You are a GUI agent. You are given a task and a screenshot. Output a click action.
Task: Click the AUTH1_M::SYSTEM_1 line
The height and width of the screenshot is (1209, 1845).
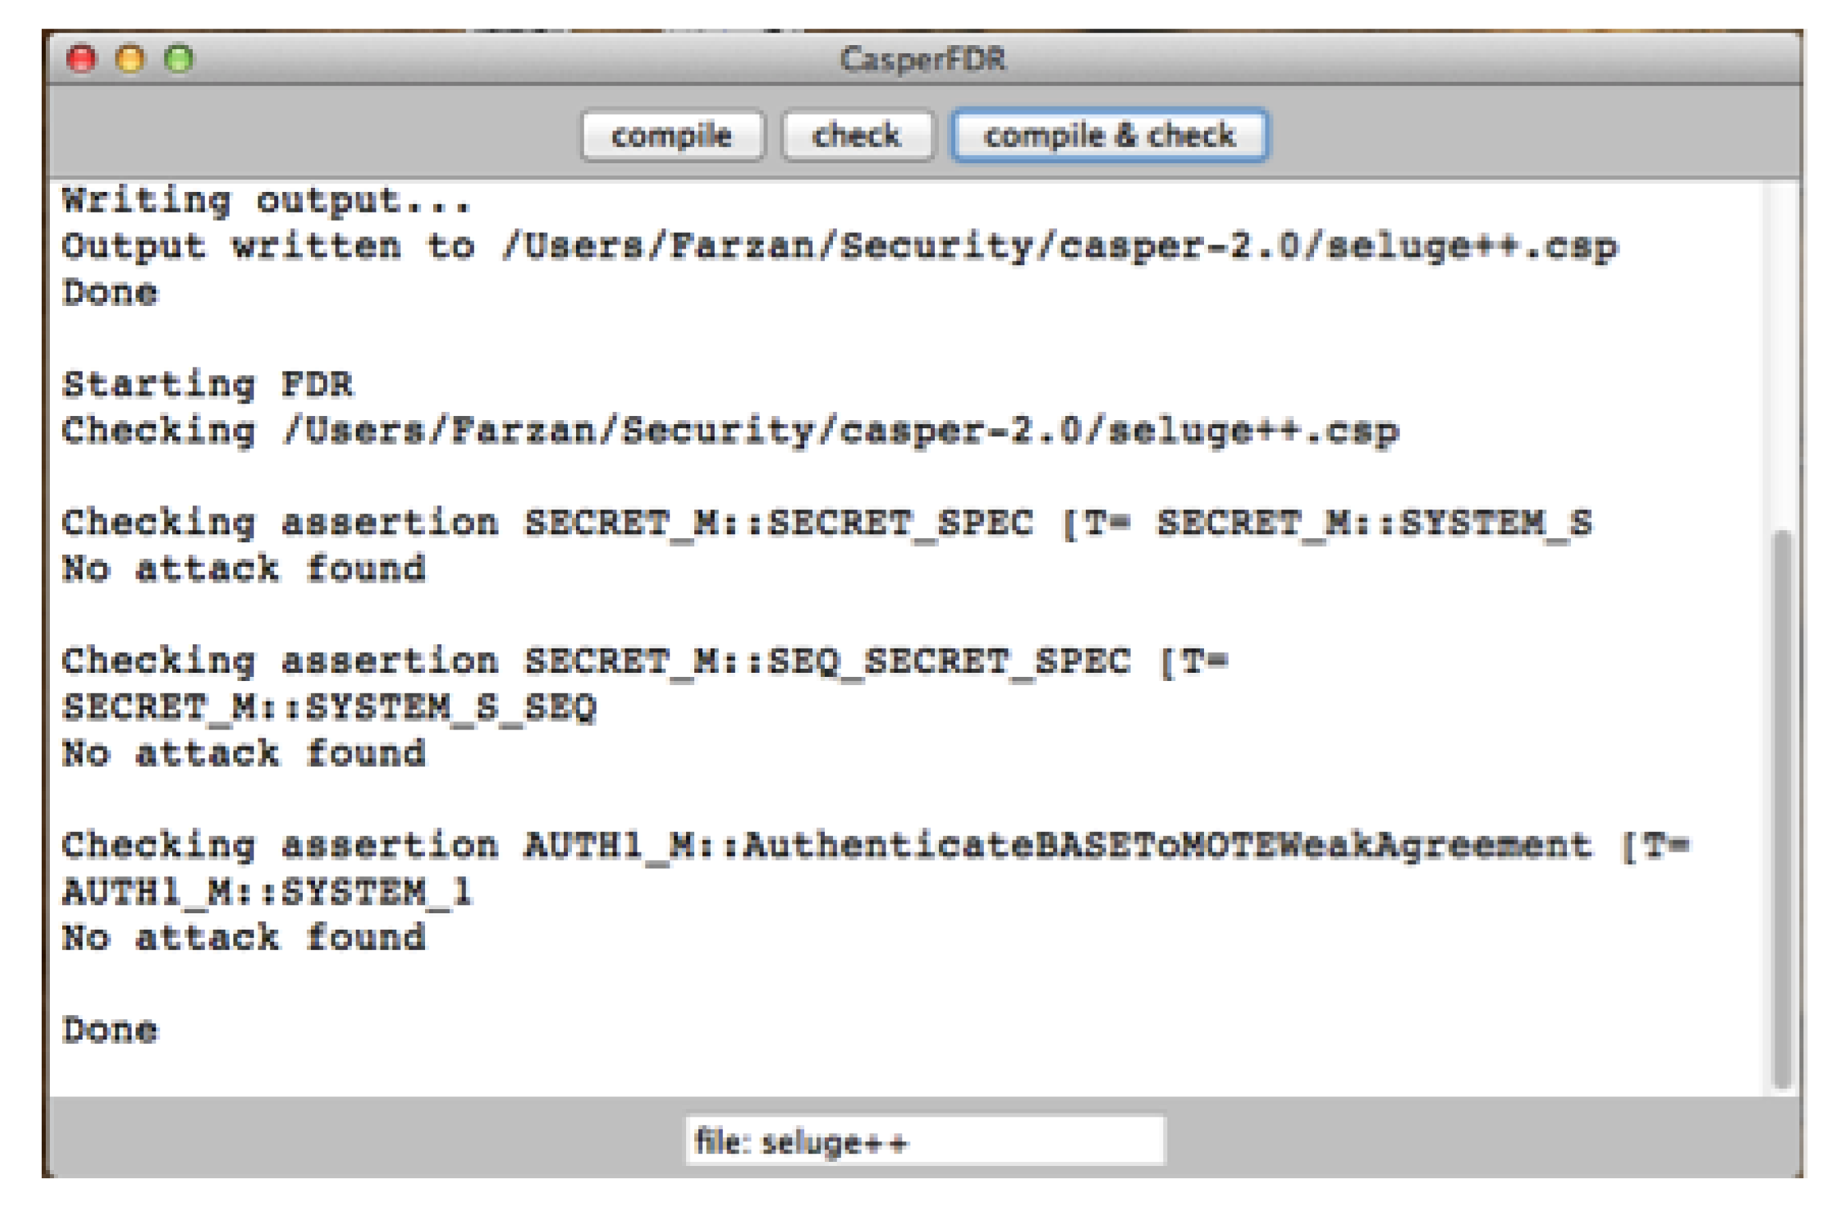[267, 891]
